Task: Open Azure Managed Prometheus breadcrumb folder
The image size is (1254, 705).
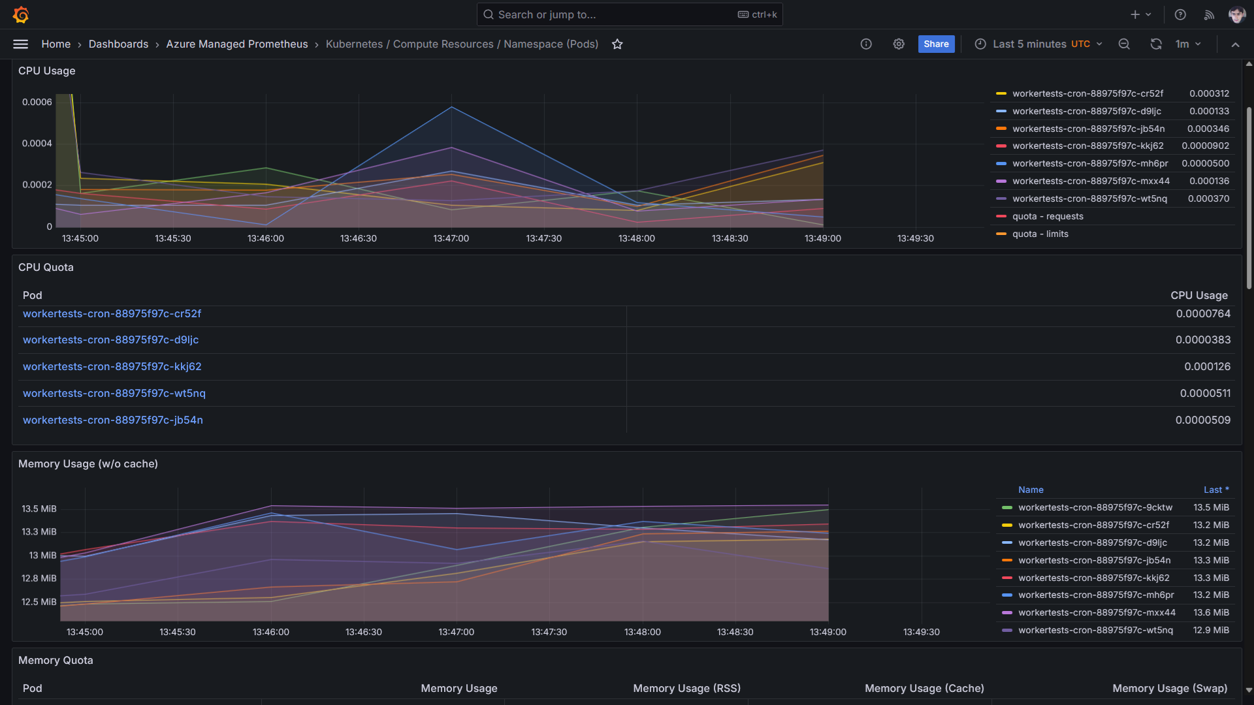Action: [x=236, y=44]
